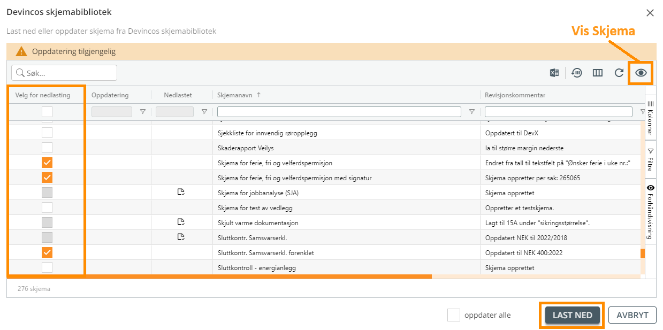
Task: Check the box for Sluttkontroll - energianlegg
Action: pyautogui.click(x=47, y=267)
